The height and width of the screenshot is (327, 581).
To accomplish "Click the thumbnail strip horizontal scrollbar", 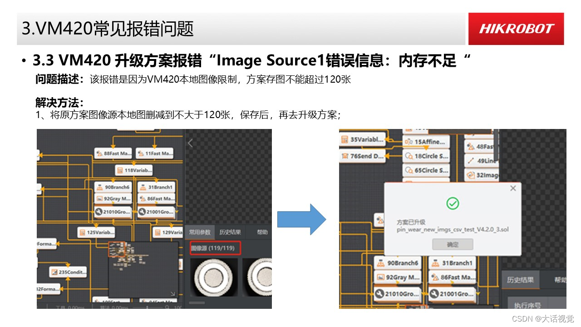I will [197, 303].
